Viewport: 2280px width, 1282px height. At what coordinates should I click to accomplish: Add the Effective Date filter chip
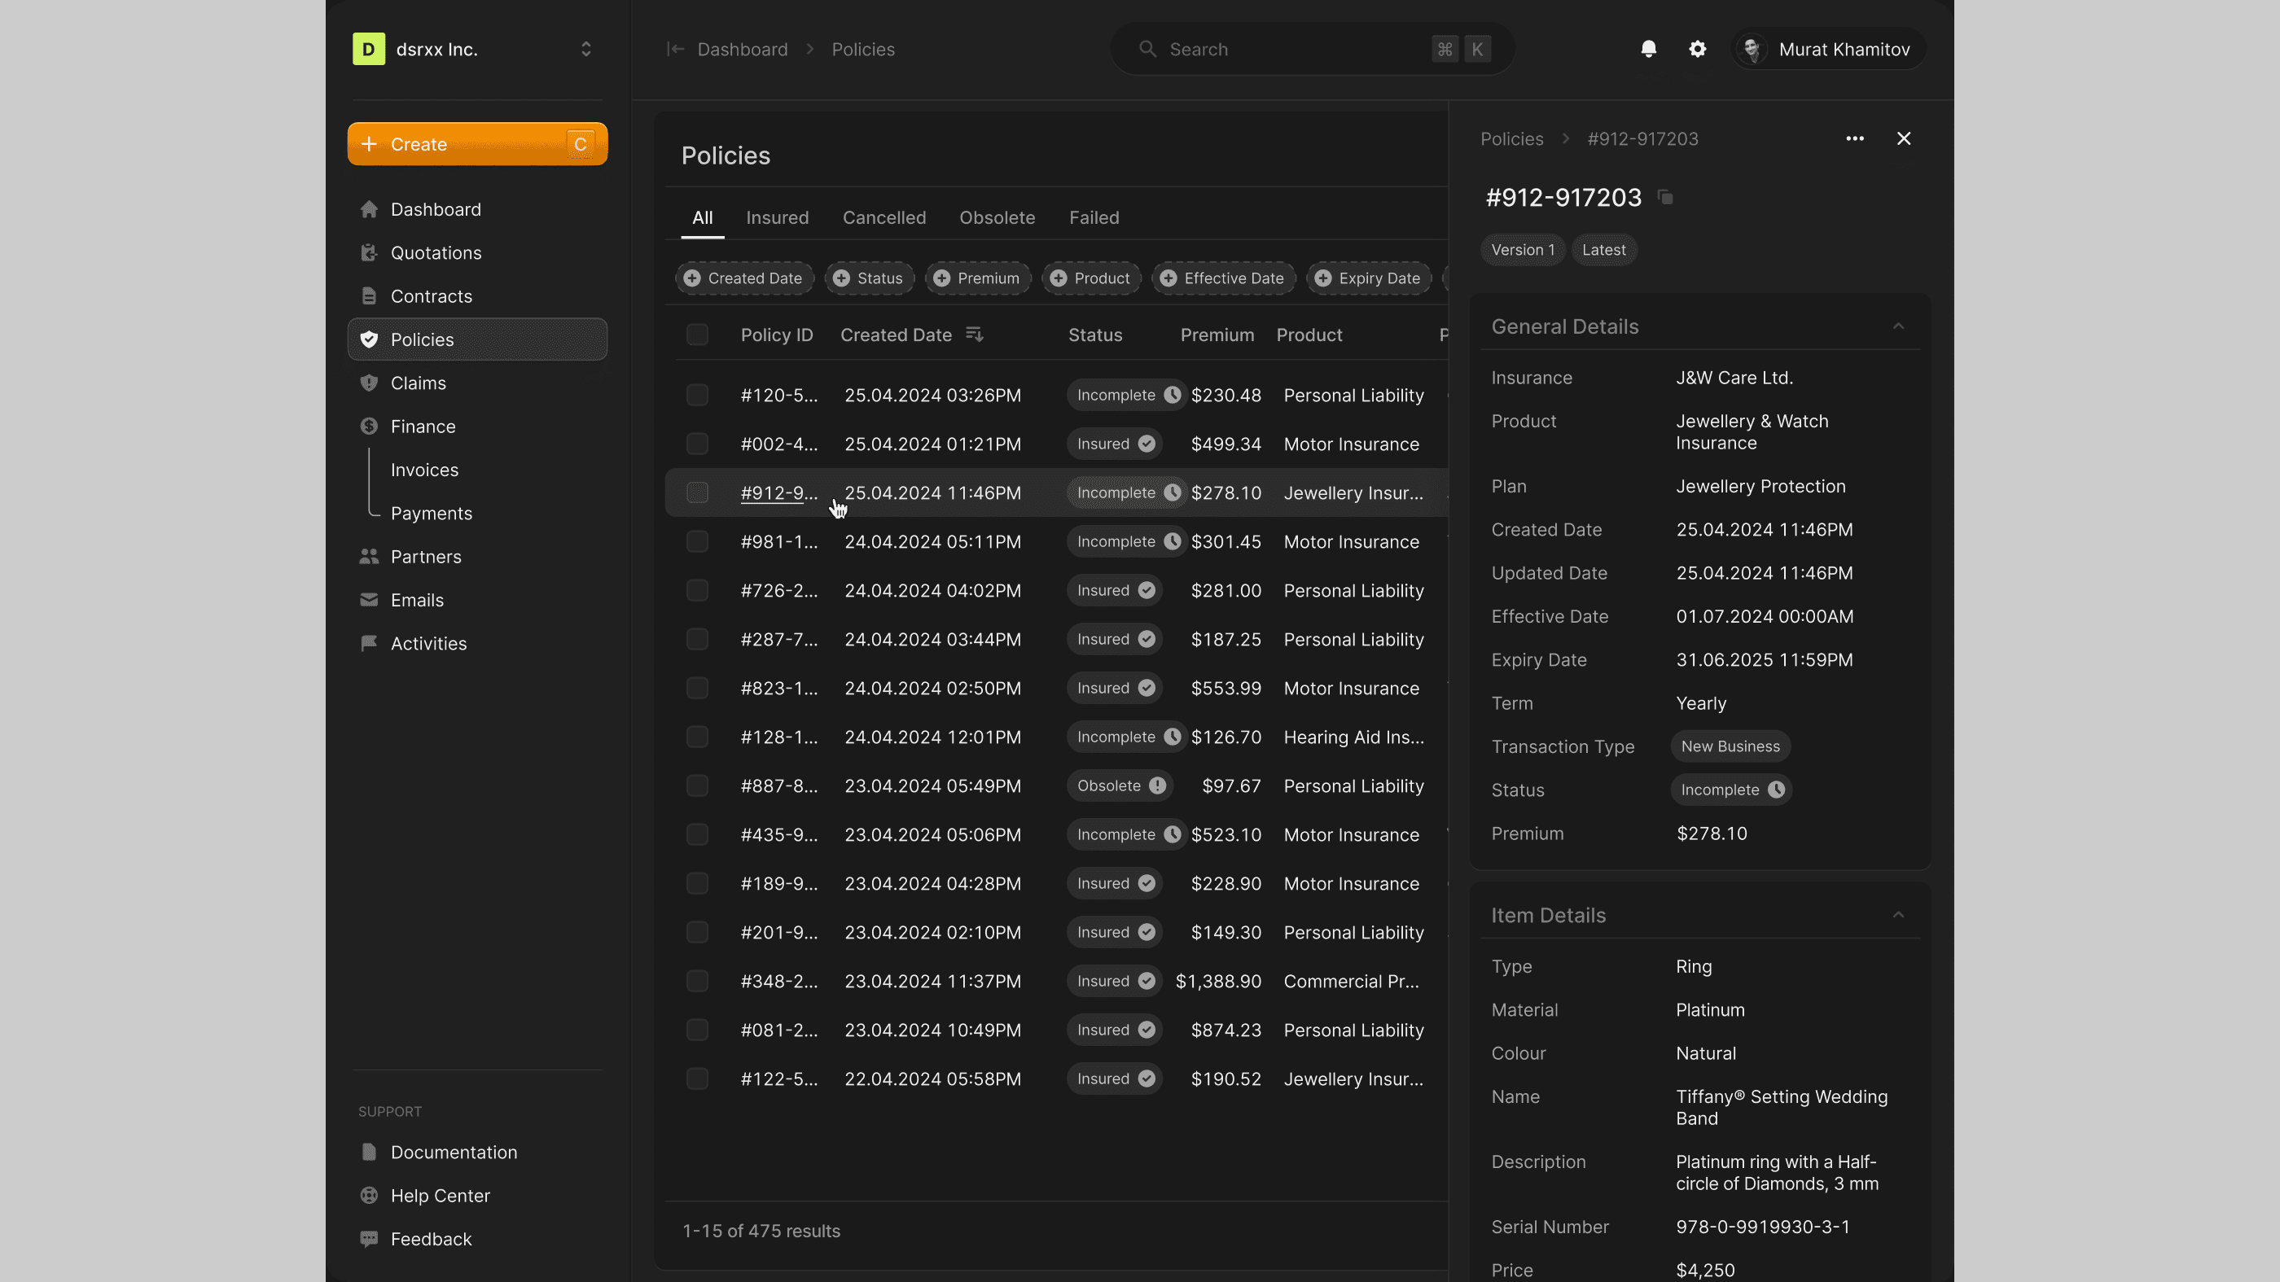pyautogui.click(x=1223, y=278)
